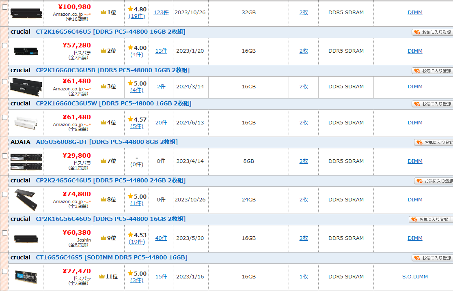View the 123件 reviews link
This screenshot has width=453, height=291.
click(161, 13)
